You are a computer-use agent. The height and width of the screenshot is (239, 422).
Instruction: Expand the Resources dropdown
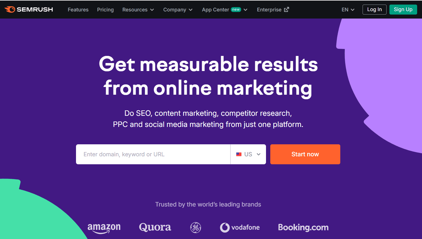(x=138, y=9)
